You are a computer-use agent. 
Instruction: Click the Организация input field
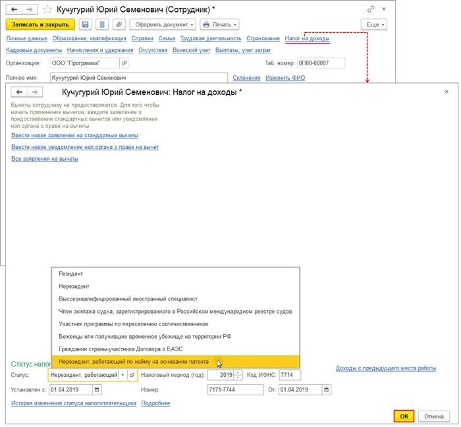(85, 63)
